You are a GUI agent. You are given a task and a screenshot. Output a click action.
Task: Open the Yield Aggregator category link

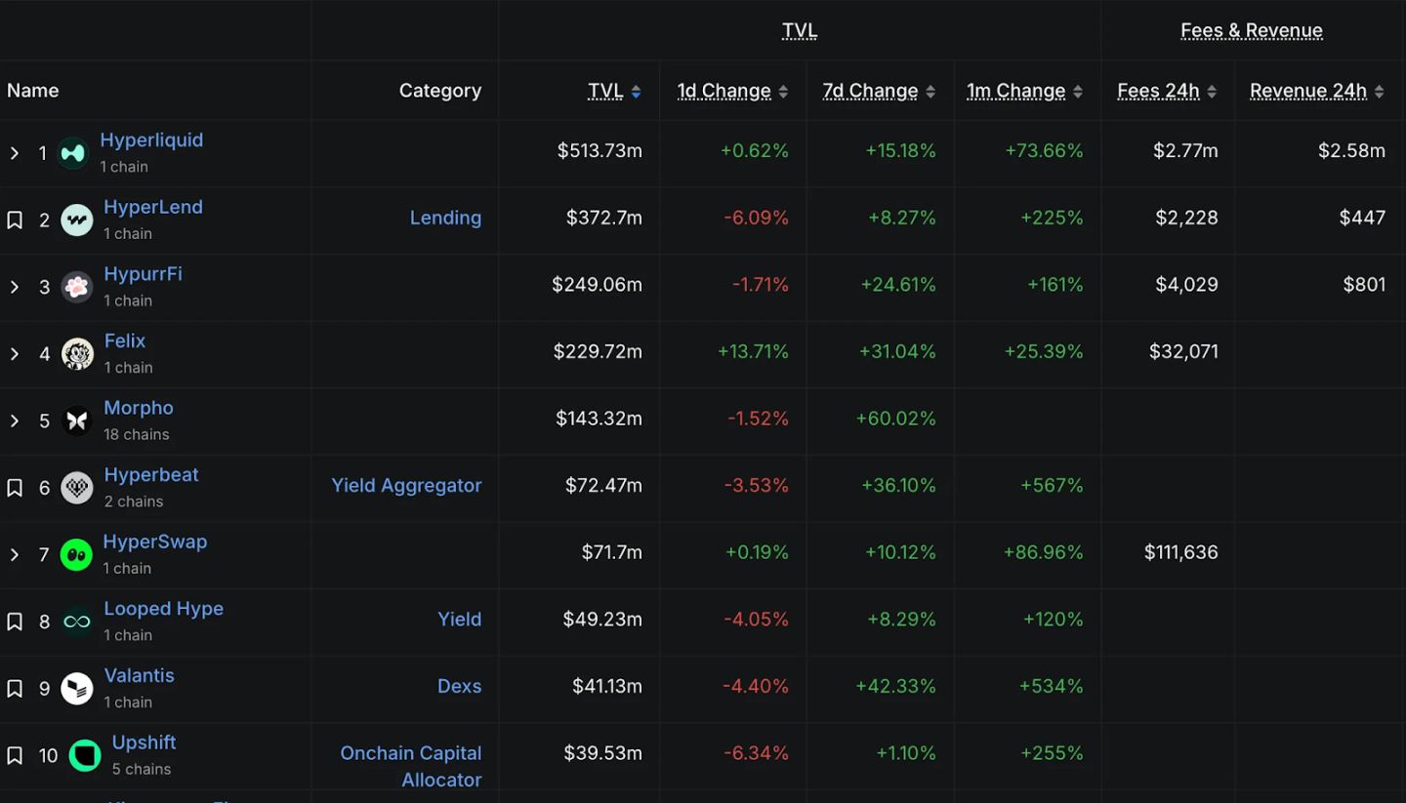406,485
